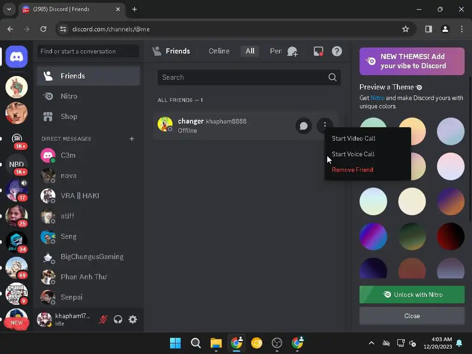
Task: Open a new browser tab
Action: click(135, 9)
